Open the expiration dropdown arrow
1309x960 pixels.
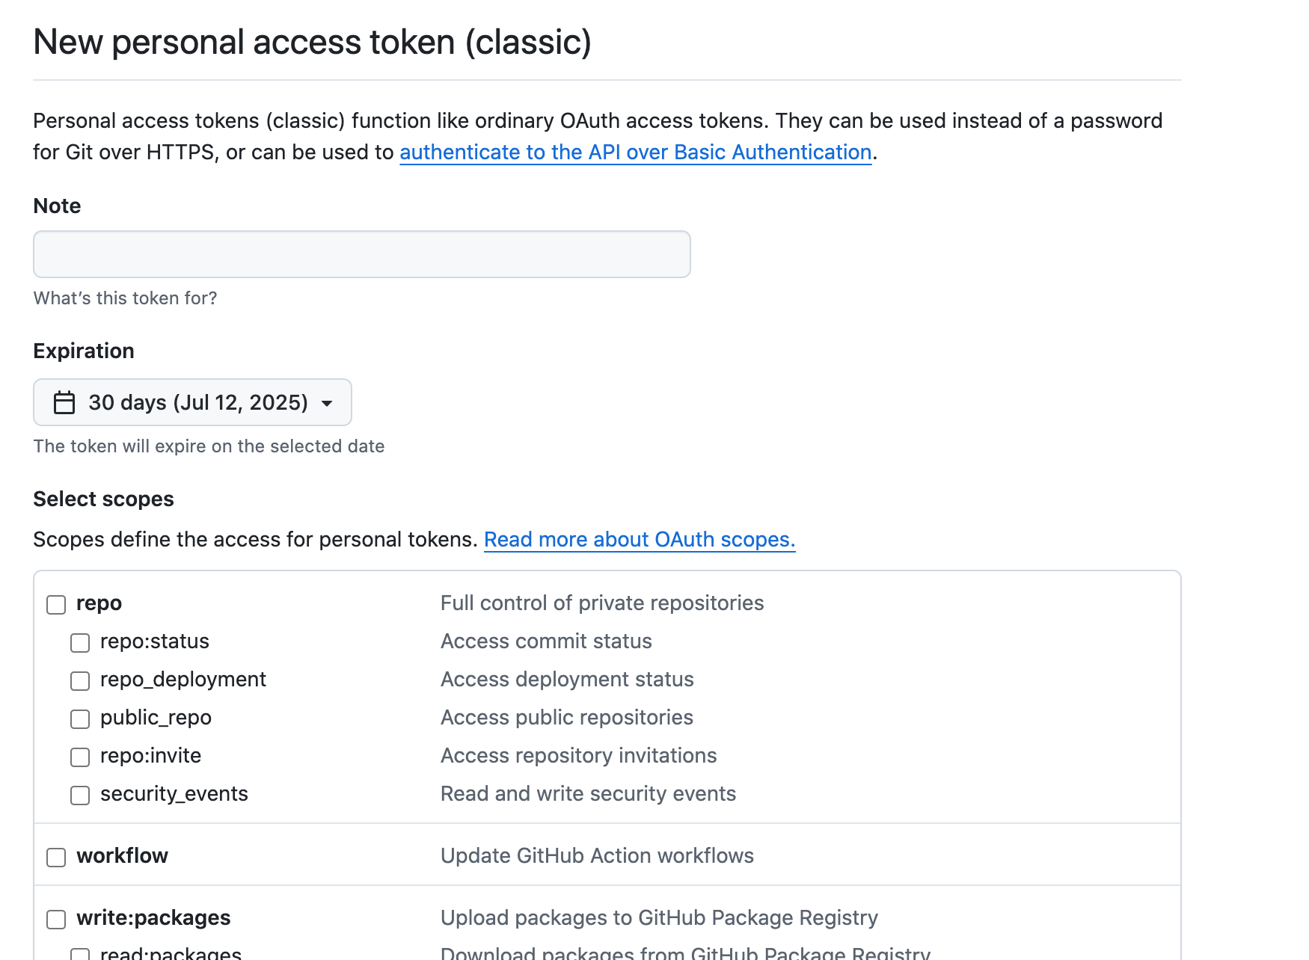(327, 404)
